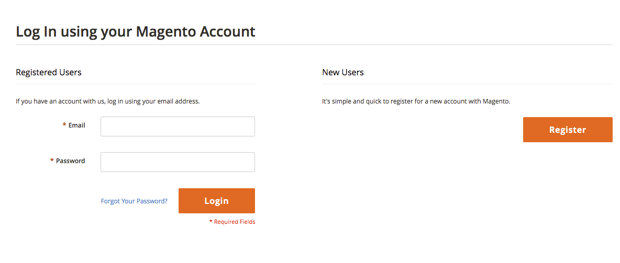The height and width of the screenshot is (263, 620).
Task: Click the divider below Registered Users heading
Action: tap(136, 84)
